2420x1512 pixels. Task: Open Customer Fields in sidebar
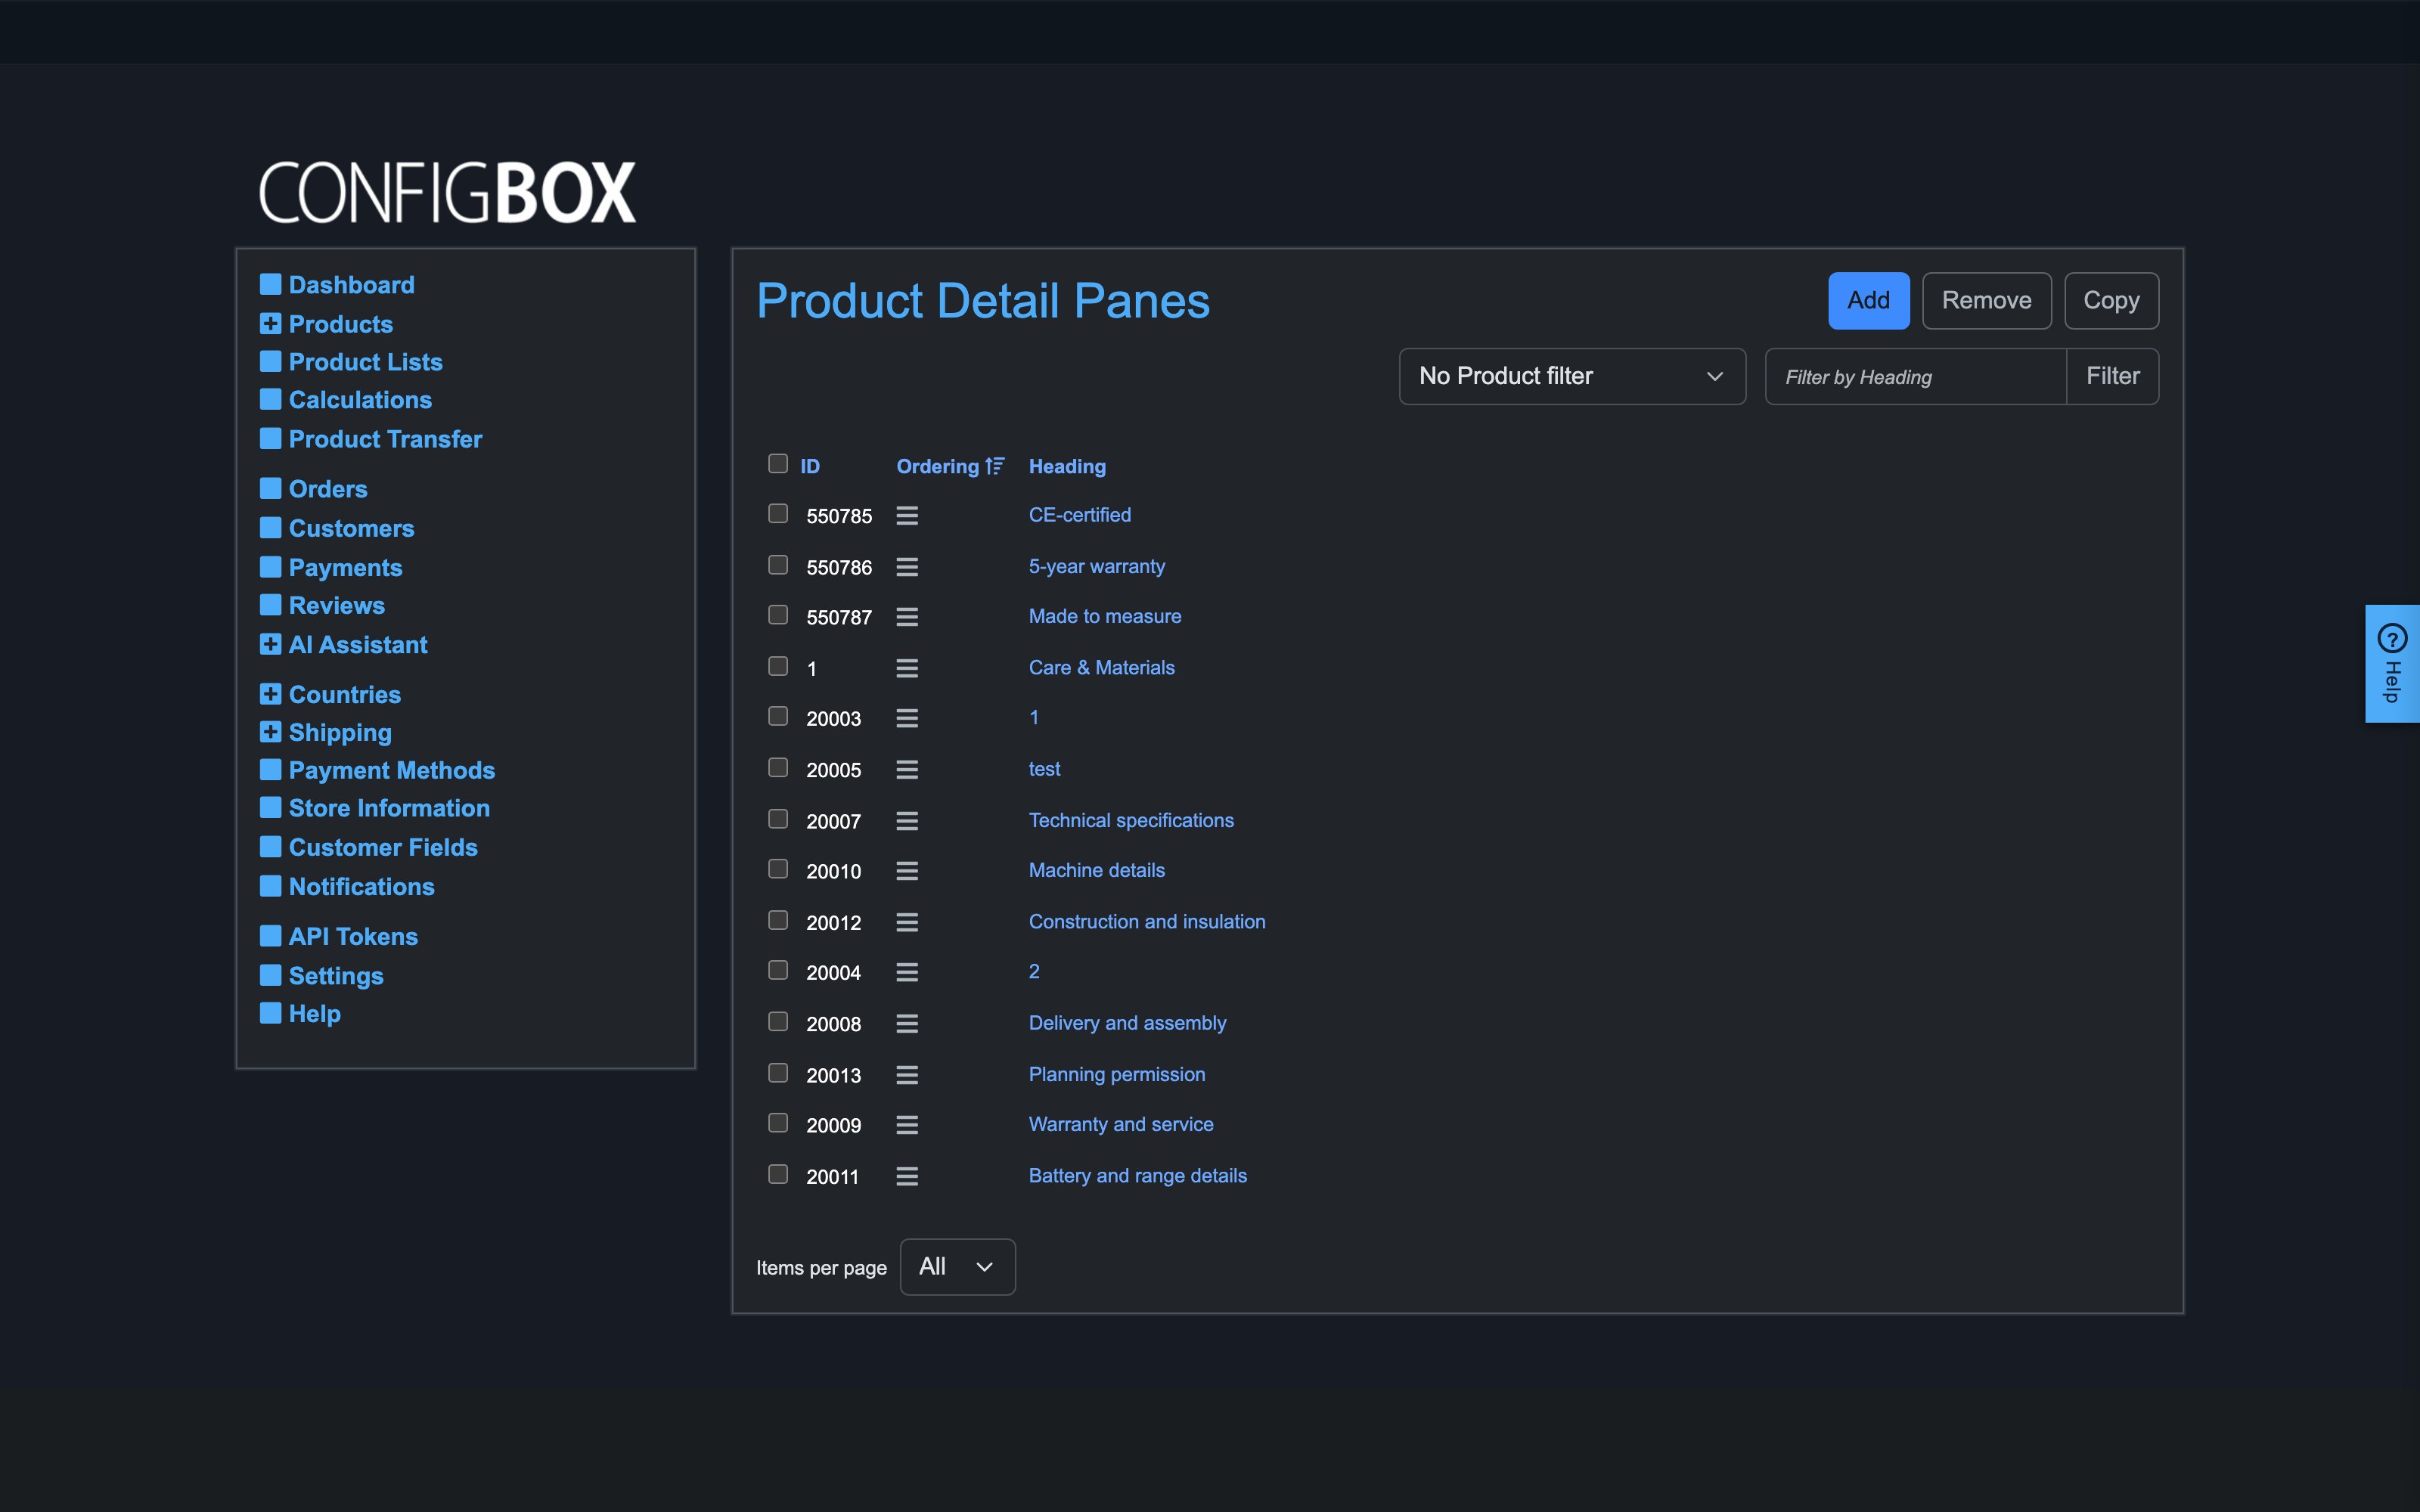383,847
